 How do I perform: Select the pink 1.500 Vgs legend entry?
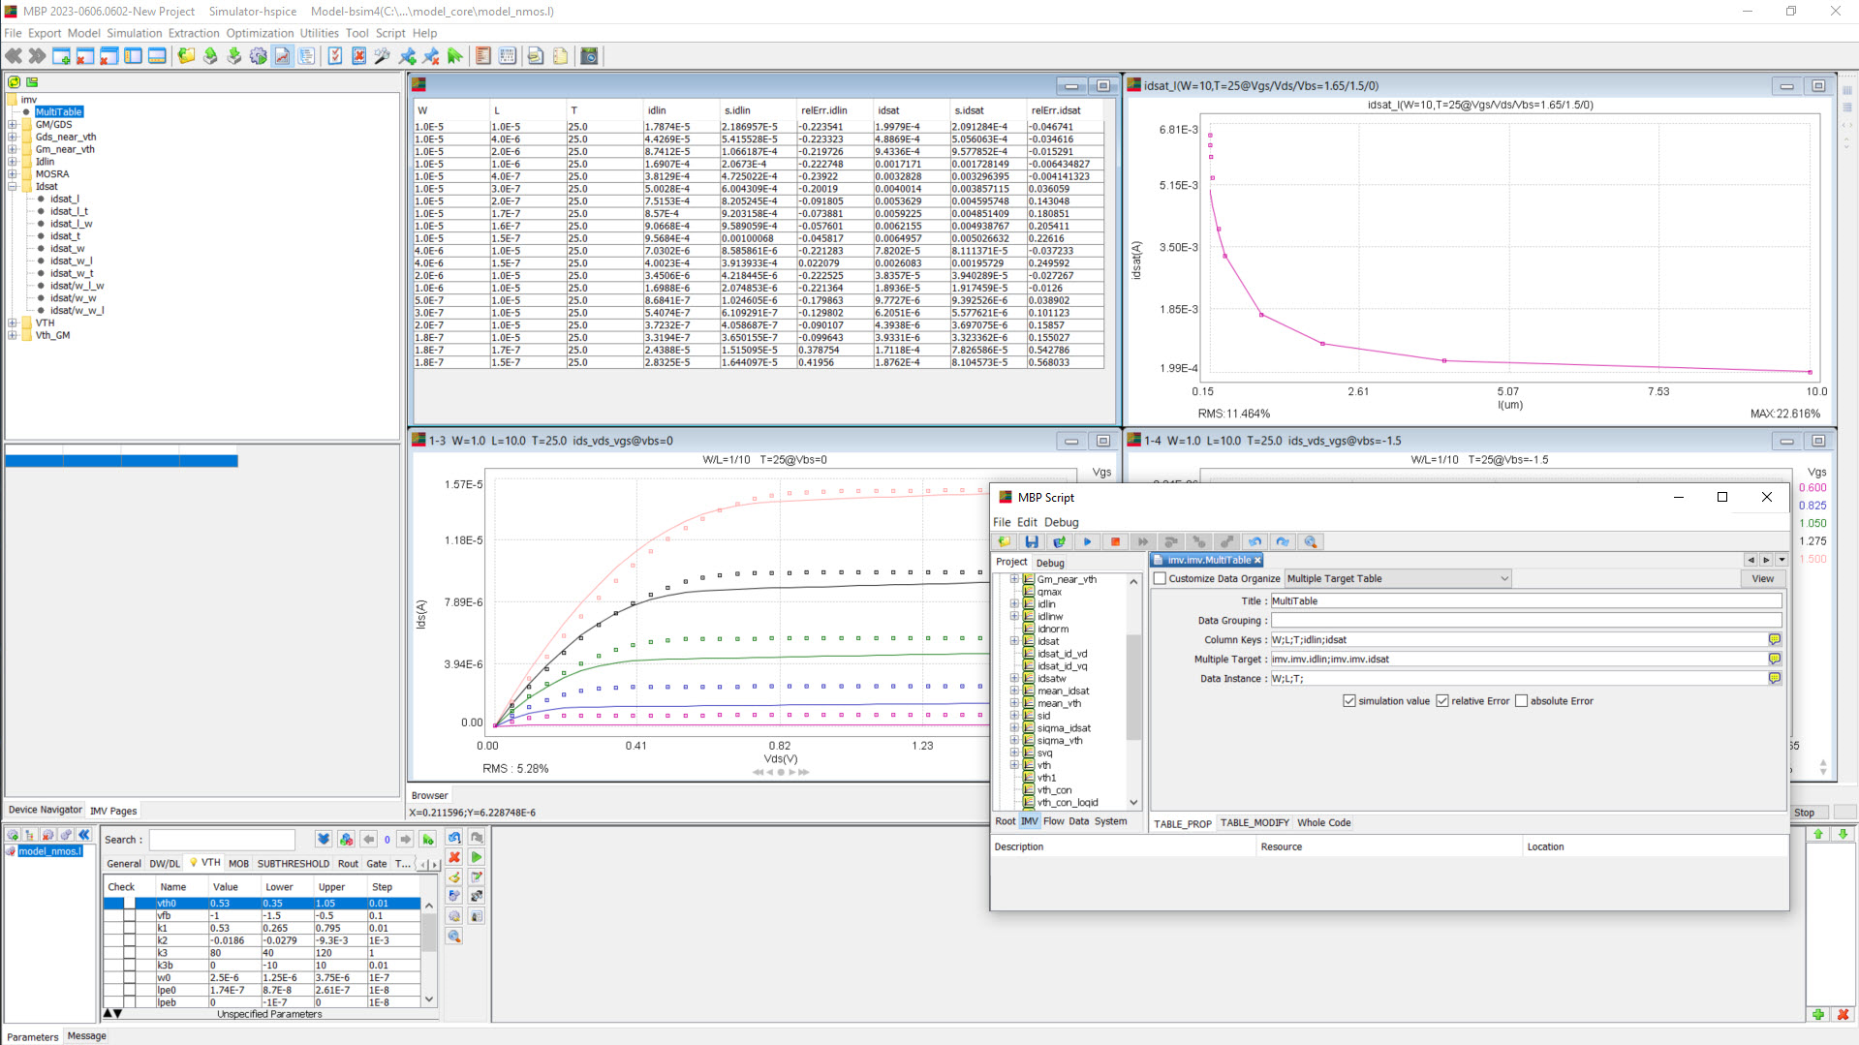[x=1811, y=559]
